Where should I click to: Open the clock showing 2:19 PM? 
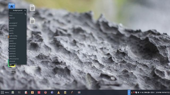(x=162, y=93)
